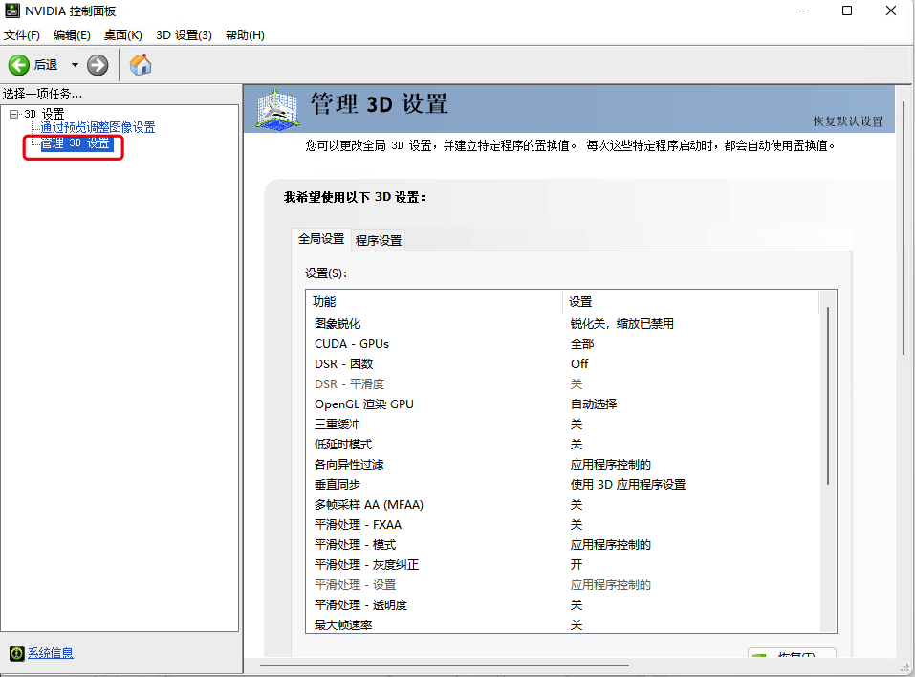
Task: Click the System Information icon
Action: [16, 653]
